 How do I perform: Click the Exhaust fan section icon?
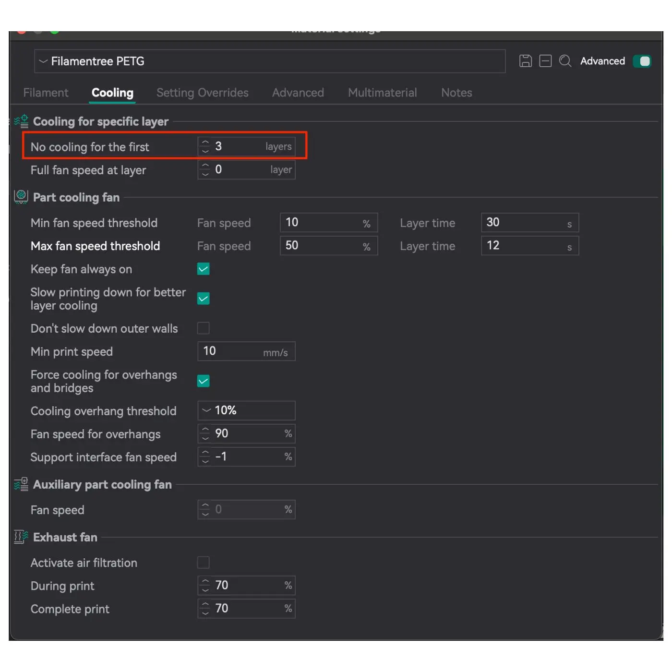(x=21, y=537)
